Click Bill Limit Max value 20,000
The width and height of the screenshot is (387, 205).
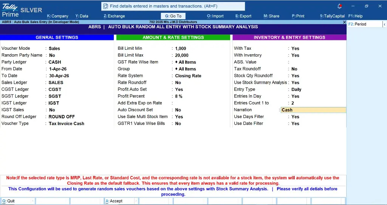coord(182,55)
